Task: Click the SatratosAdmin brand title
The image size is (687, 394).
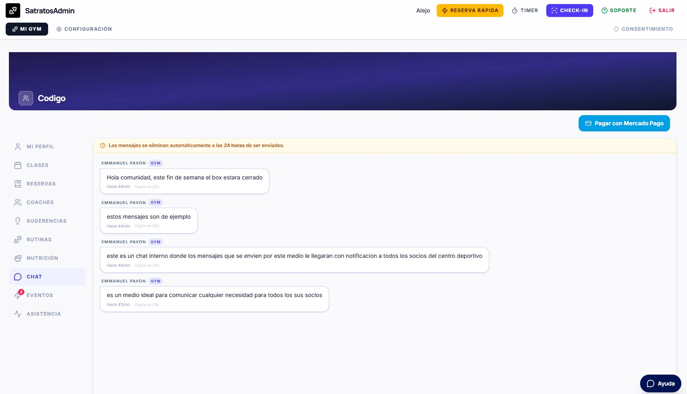Action: click(50, 11)
